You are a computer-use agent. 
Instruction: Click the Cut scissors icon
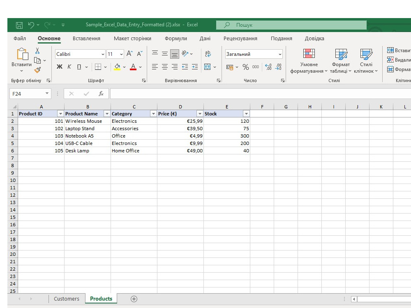pyautogui.click(x=37, y=51)
